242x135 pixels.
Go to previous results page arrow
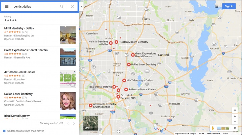[68, 123]
